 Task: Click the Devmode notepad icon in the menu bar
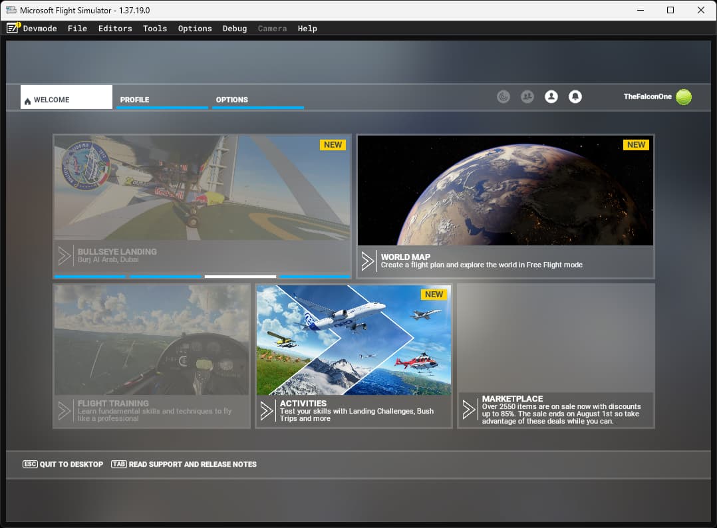13,28
